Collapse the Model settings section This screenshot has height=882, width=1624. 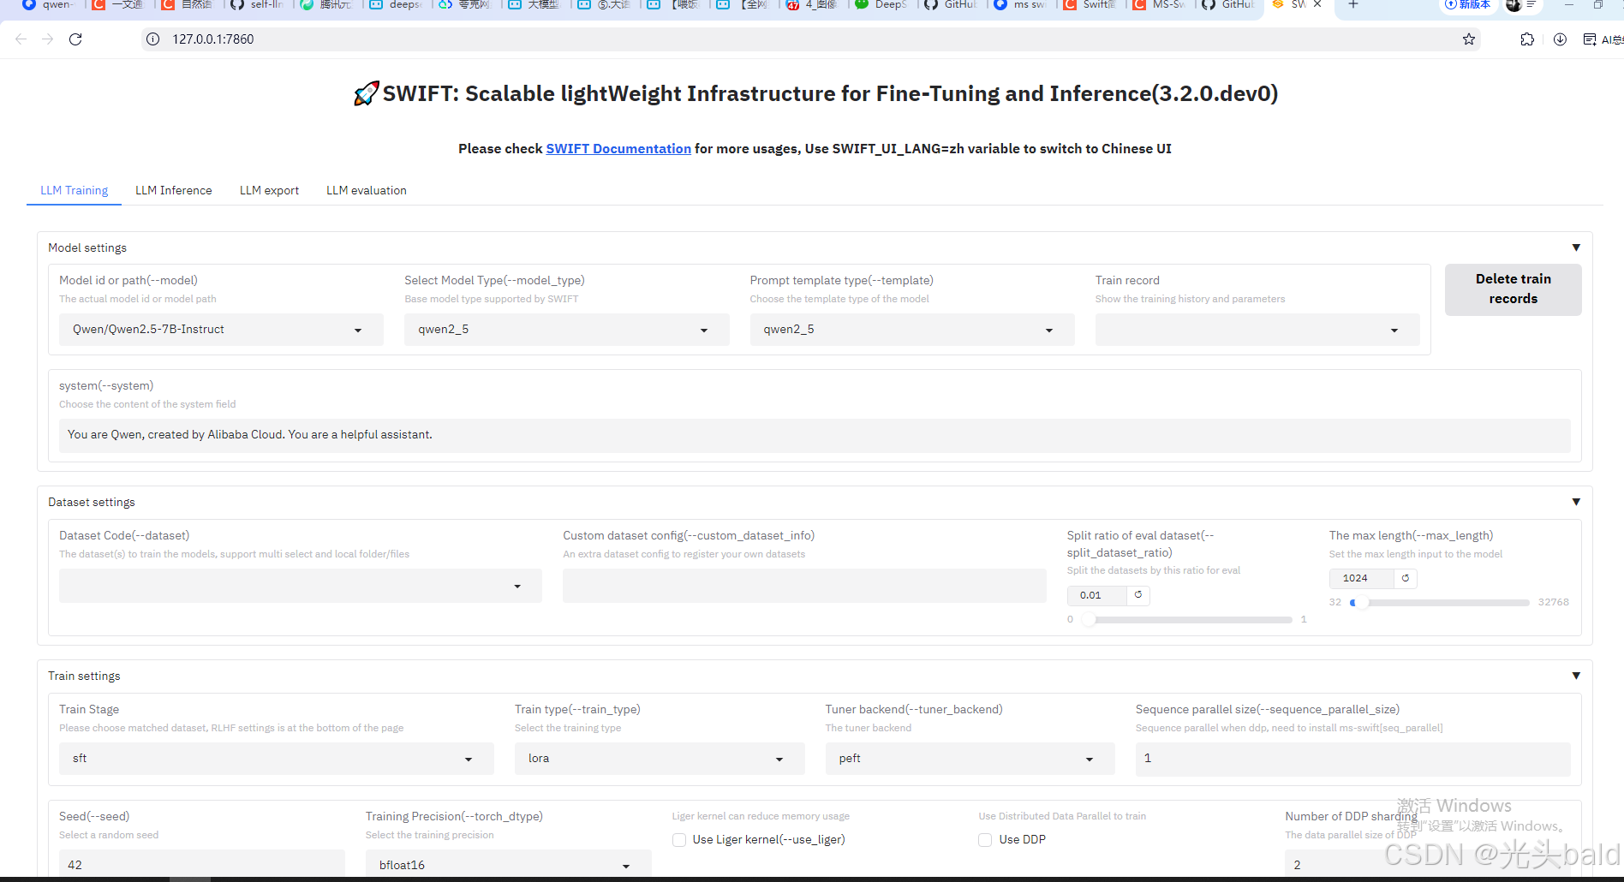point(1576,247)
